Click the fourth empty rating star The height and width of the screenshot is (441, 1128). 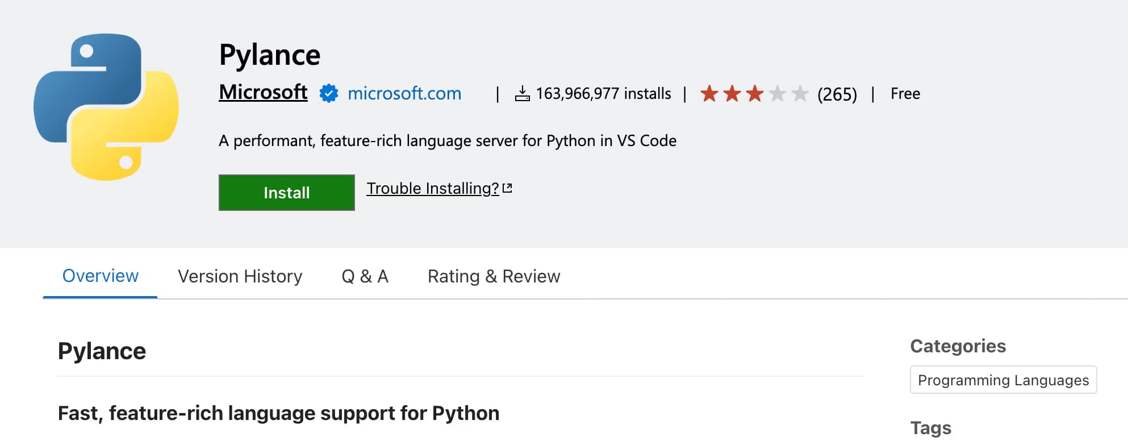point(777,93)
